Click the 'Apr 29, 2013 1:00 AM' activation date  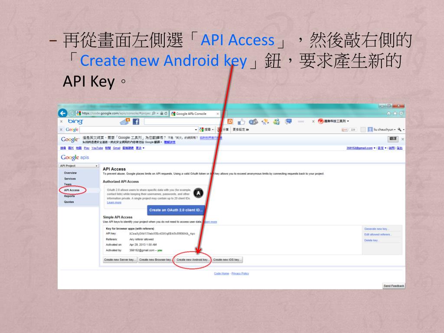tap(143, 245)
